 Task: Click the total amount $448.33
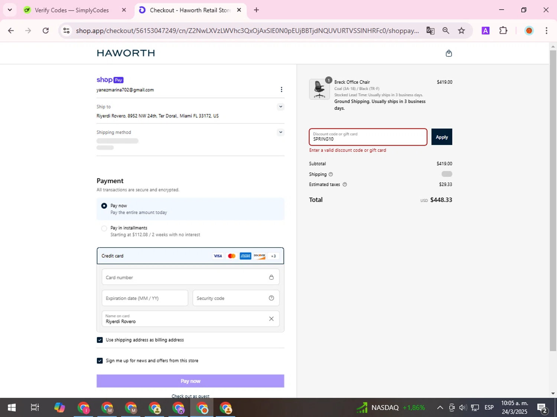[x=441, y=200]
